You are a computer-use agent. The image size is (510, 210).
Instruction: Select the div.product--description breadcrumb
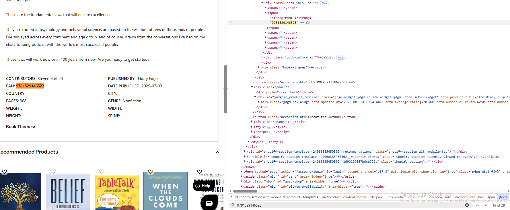tap(407, 197)
